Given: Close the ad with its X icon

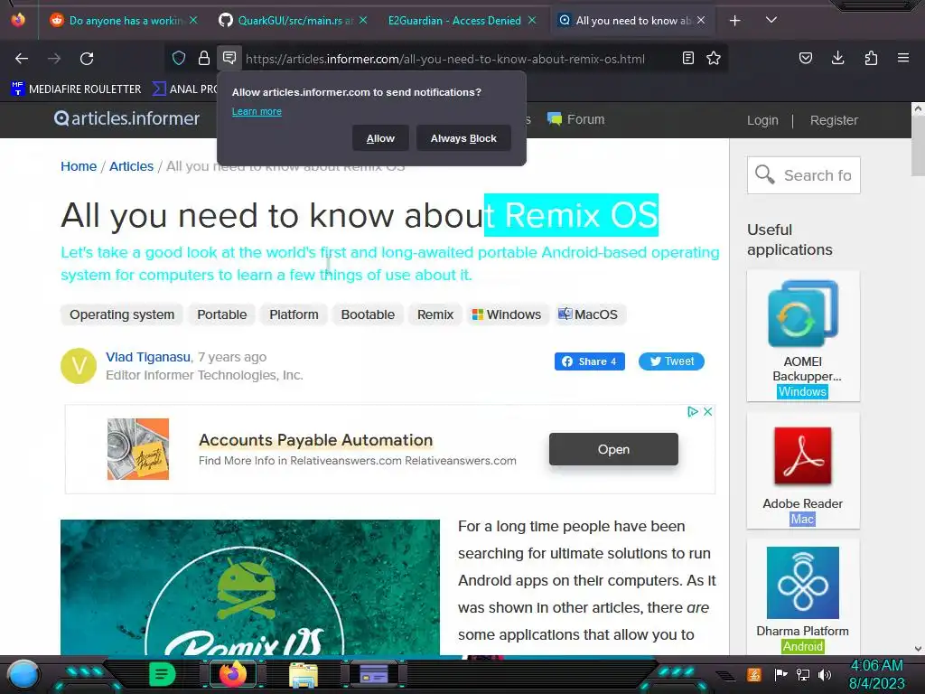Looking at the screenshot, I should 708,411.
